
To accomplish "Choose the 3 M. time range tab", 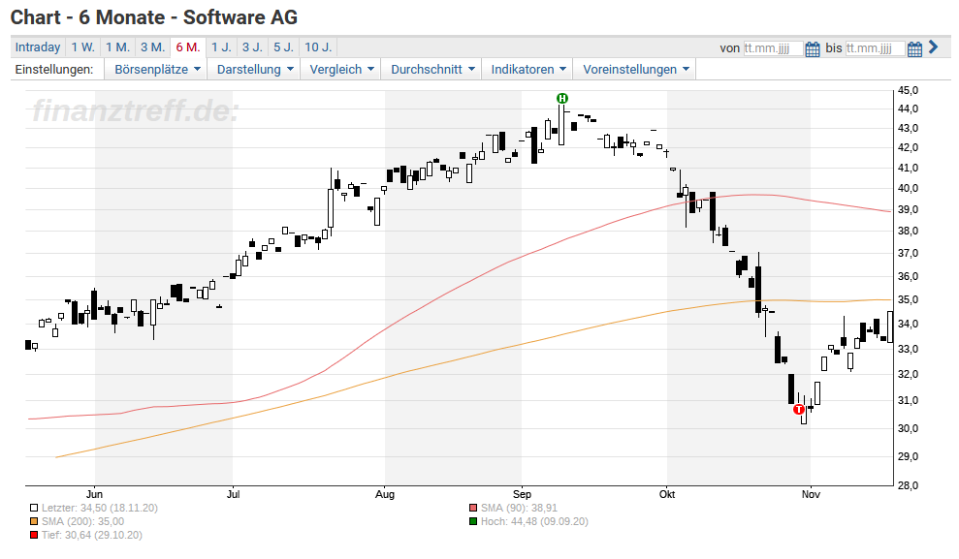I will 153,47.
